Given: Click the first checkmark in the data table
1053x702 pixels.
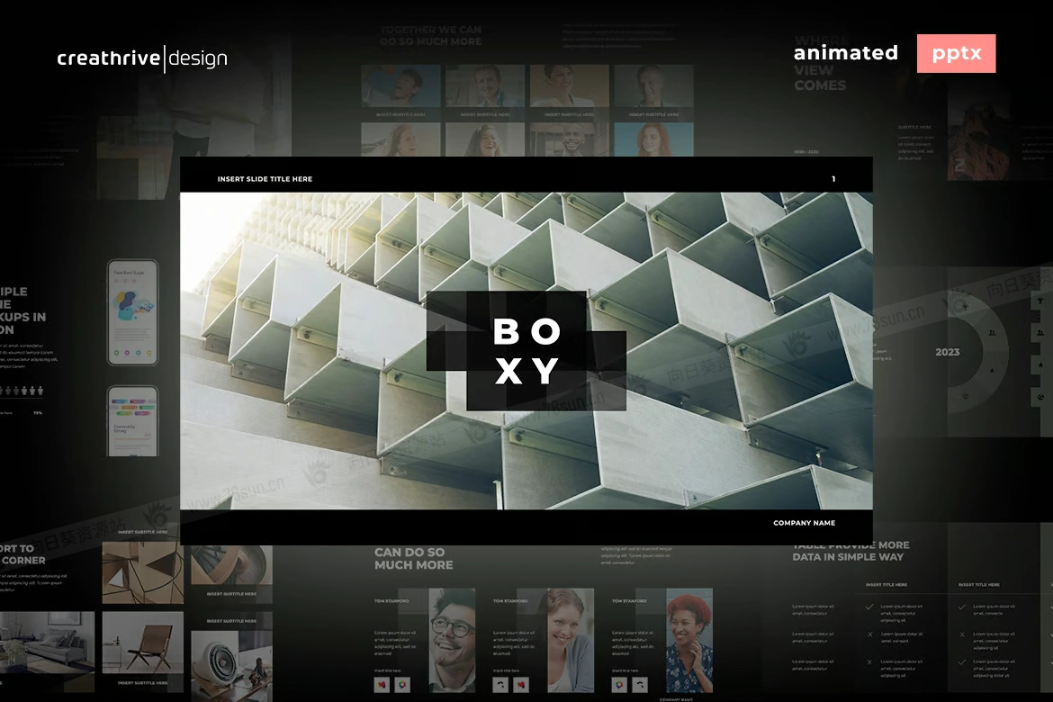Looking at the screenshot, I should point(869,607).
